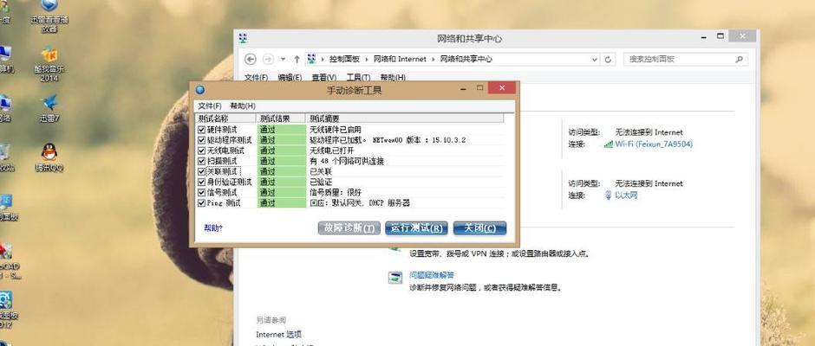Open 文件(F) menu in 网络和共享中心 window
Screen dimensions: 815x346
click(256, 77)
